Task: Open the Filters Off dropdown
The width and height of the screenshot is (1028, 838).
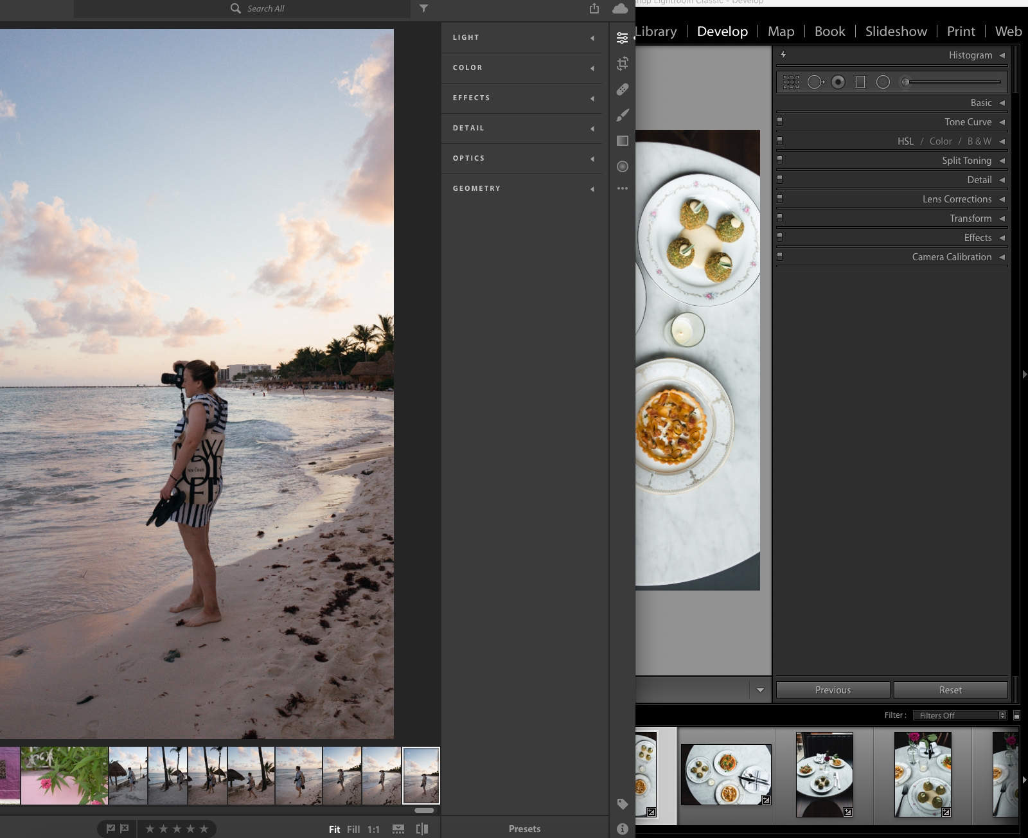Action: click(959, 715)
